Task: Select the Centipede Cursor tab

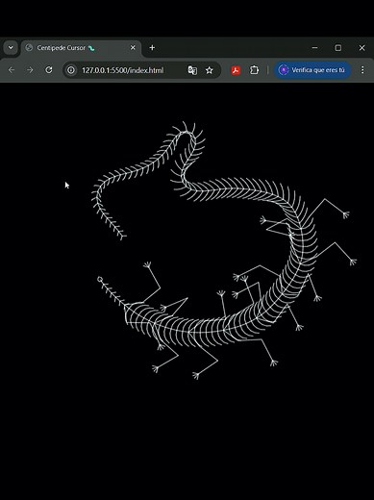Action: click(x=81, y=48)
